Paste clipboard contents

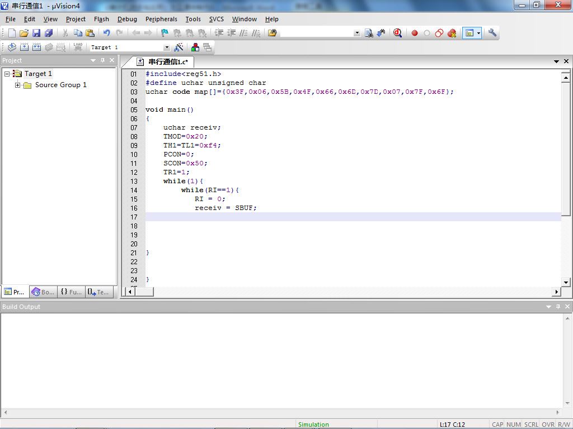pyautogui.click(x=90, y=33)
